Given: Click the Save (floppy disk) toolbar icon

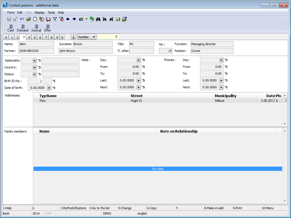Looking at the screenshot, I should 9,19.
